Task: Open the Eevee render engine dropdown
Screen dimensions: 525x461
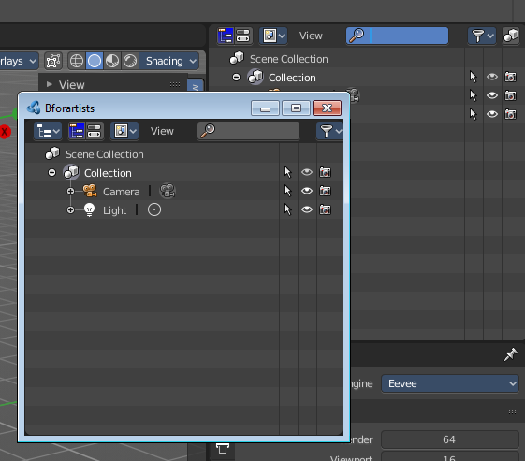Action: (x=450, y=383)
